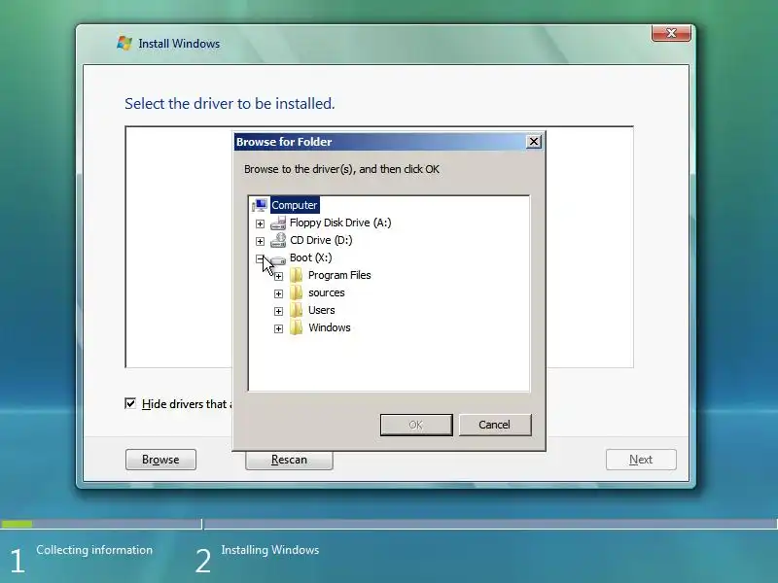Click the 'Collecting information' step text
The width and height of the screenshot is (778, 583).
click(94, 550)
